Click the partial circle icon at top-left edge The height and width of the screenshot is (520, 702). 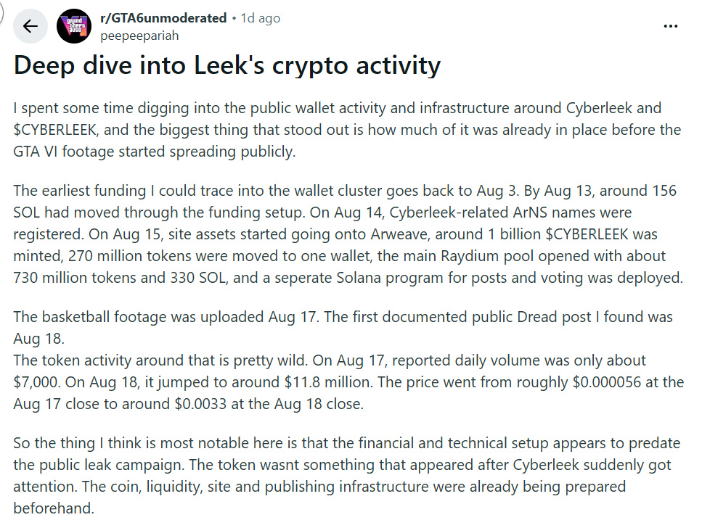coord(1,12)
